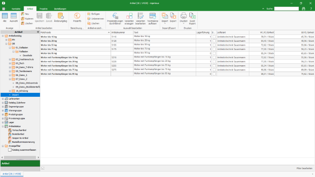Toggle checkbox in Funkempfänger bis 95 kg row
315x177 pixels.
pyautogui.click(x=214, y=74)
